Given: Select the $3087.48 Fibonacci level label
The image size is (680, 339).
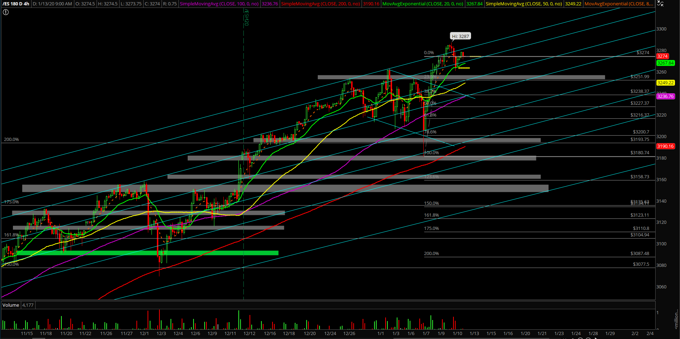Looking at the screenshot, I should [x=640, y=254].
